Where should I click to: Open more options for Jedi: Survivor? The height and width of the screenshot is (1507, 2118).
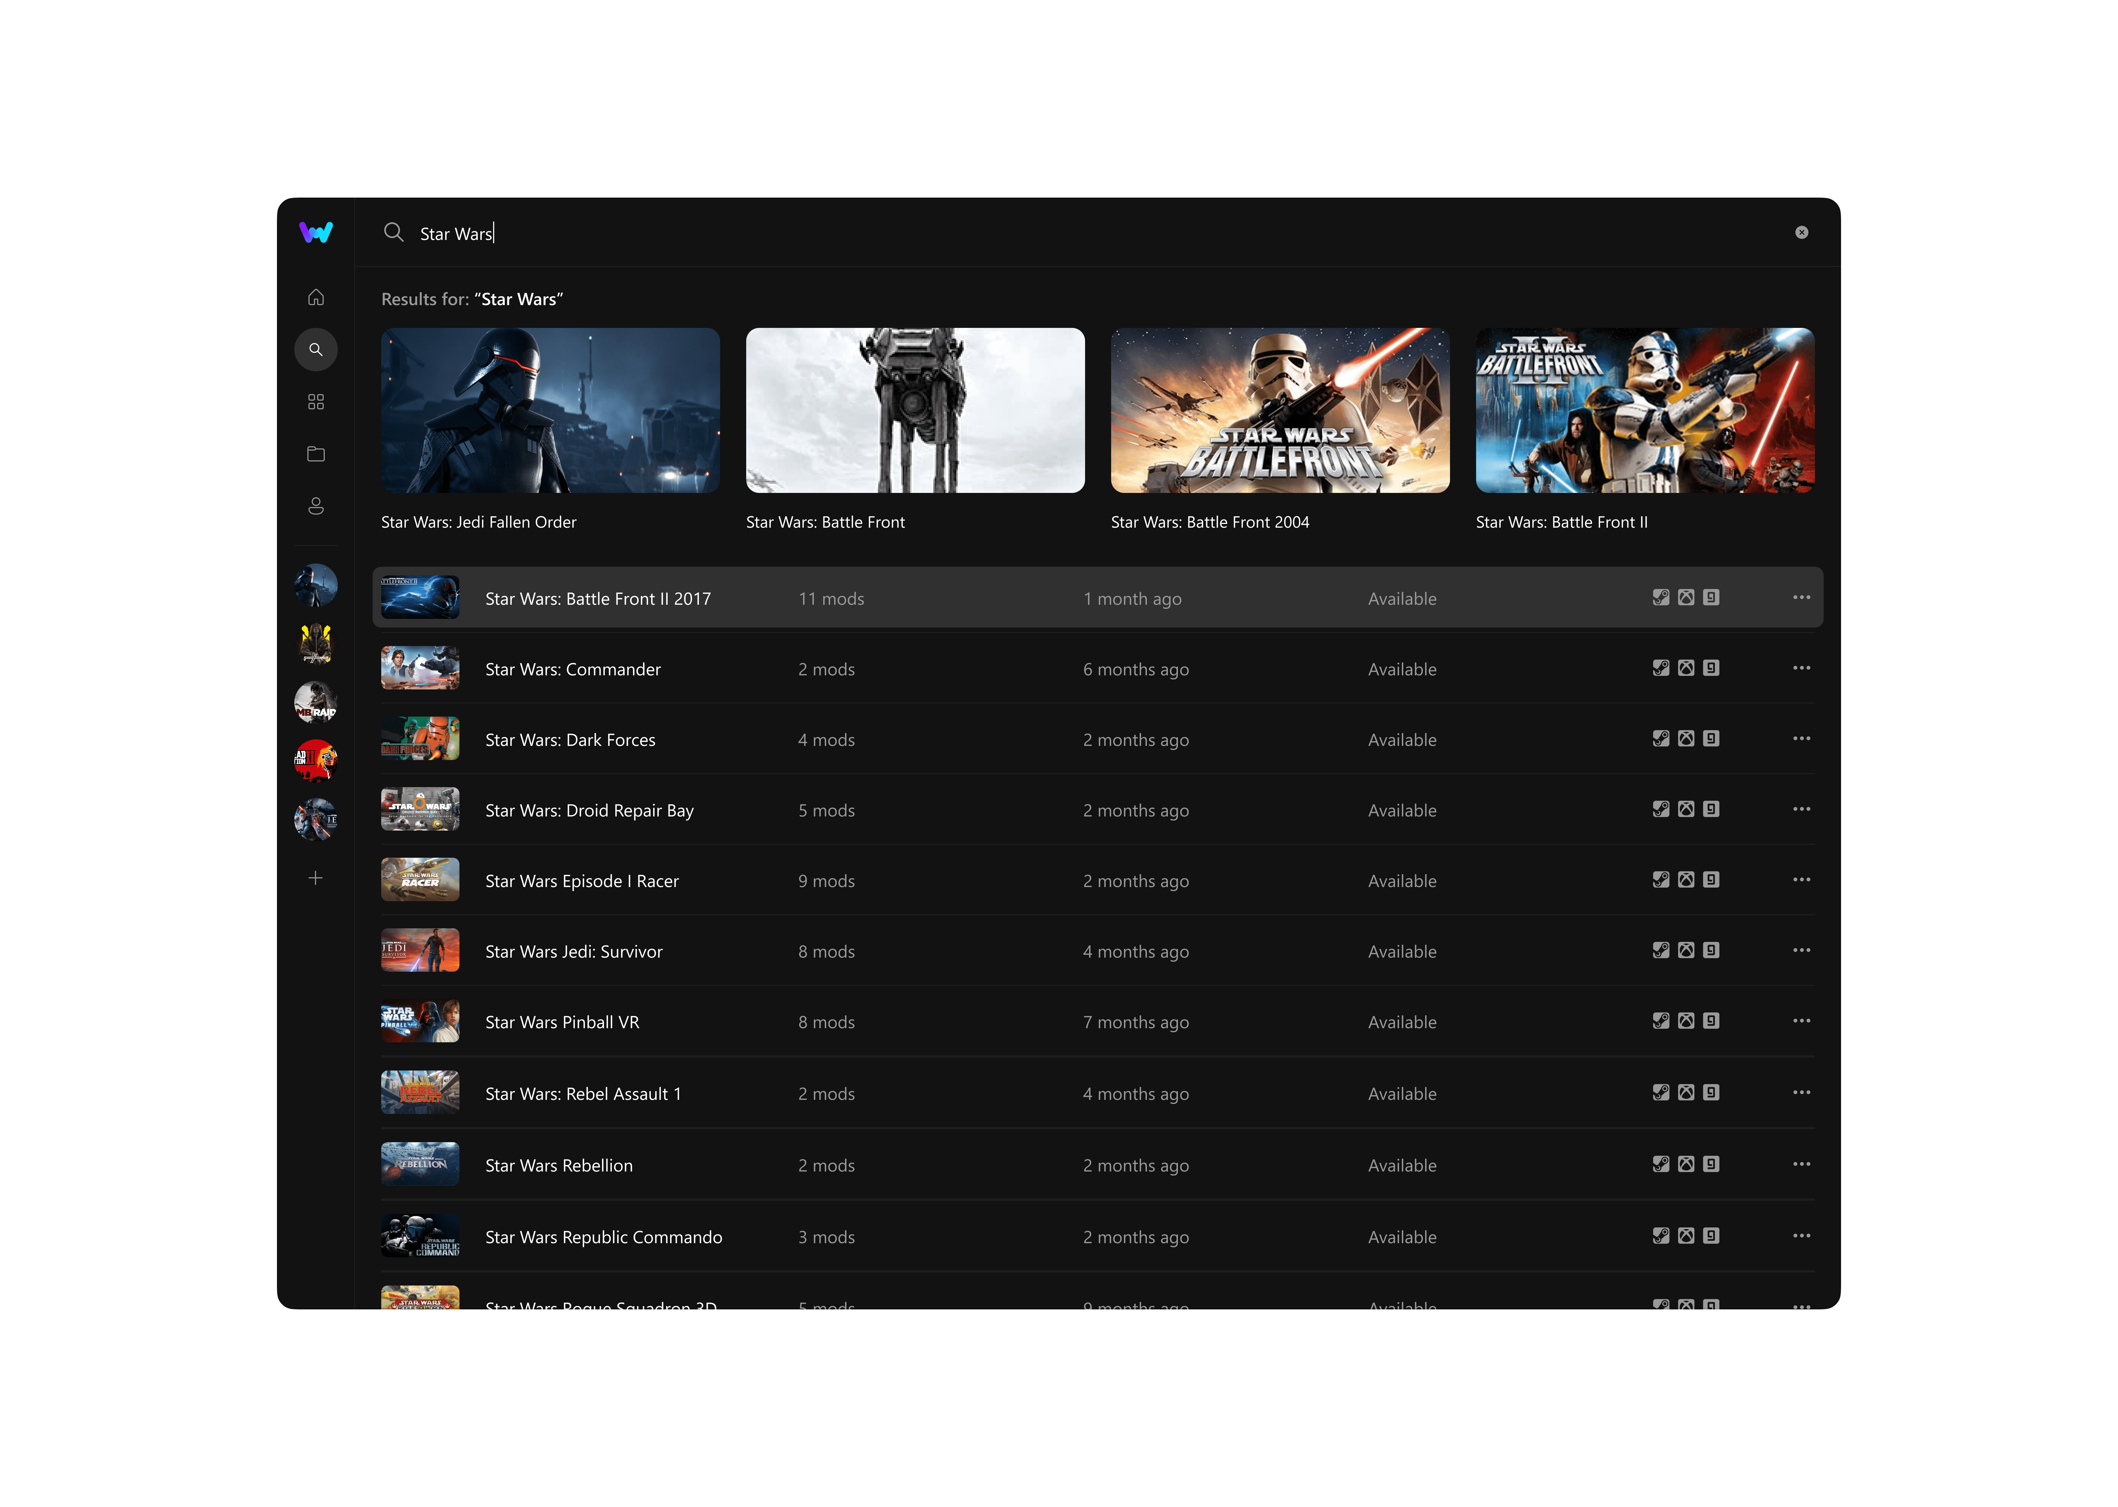[1801, 950]
